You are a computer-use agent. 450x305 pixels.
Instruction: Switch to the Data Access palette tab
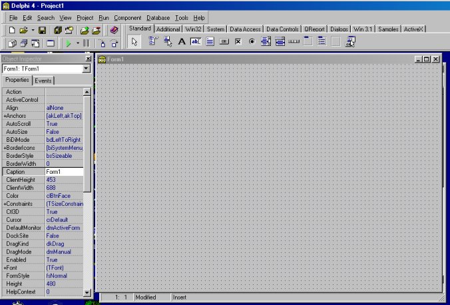pos(245,29)
